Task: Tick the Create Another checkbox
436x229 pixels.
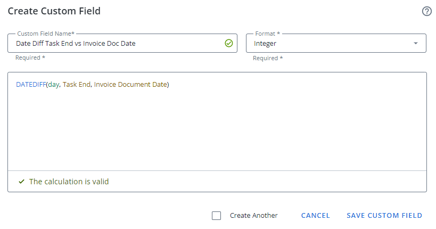Action: pyautogui.click(x=216, y=216)
